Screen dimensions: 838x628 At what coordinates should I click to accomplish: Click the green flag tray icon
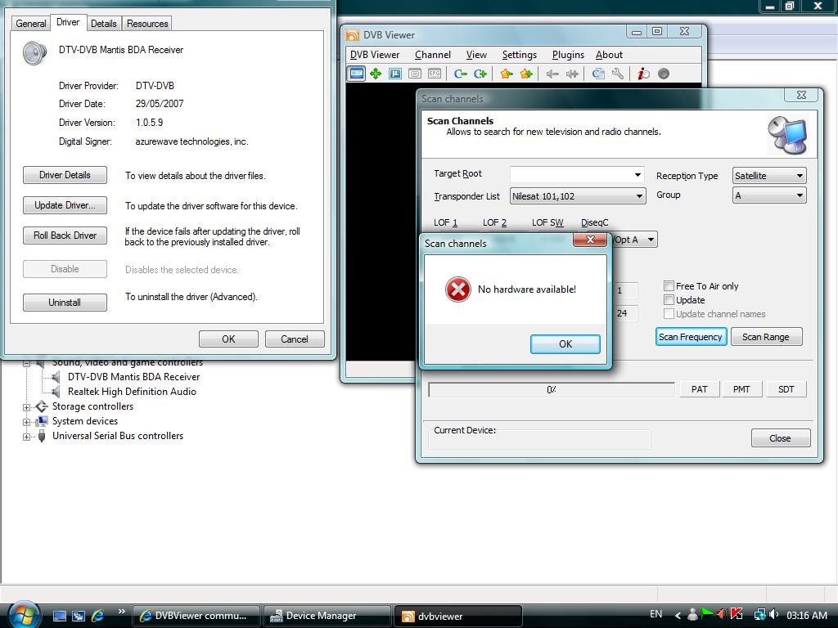[x=706, y=613]
